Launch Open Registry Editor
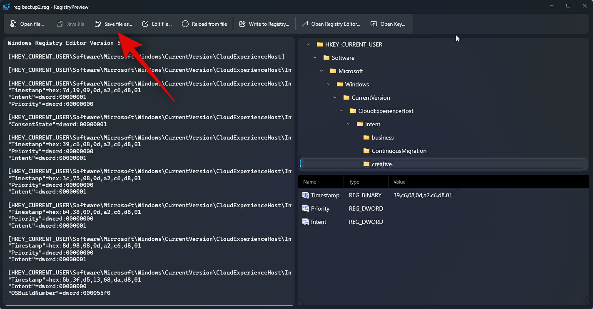This screenshot has width=593, height=309. pyautogui.click(x=331, y=24)
